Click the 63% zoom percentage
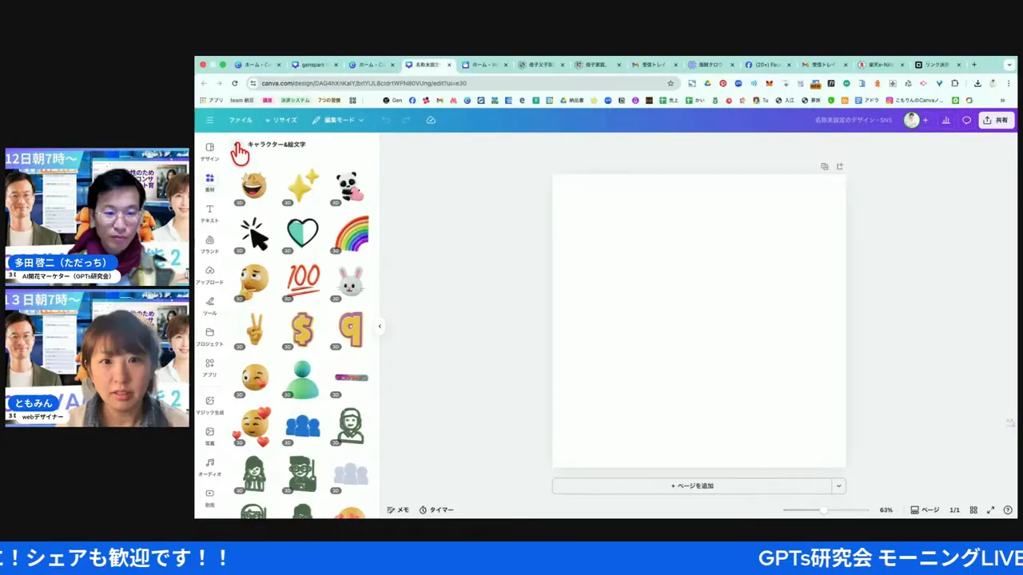Screen dimensions: 1023x575 pyautogui.click(x=886, y=510)
